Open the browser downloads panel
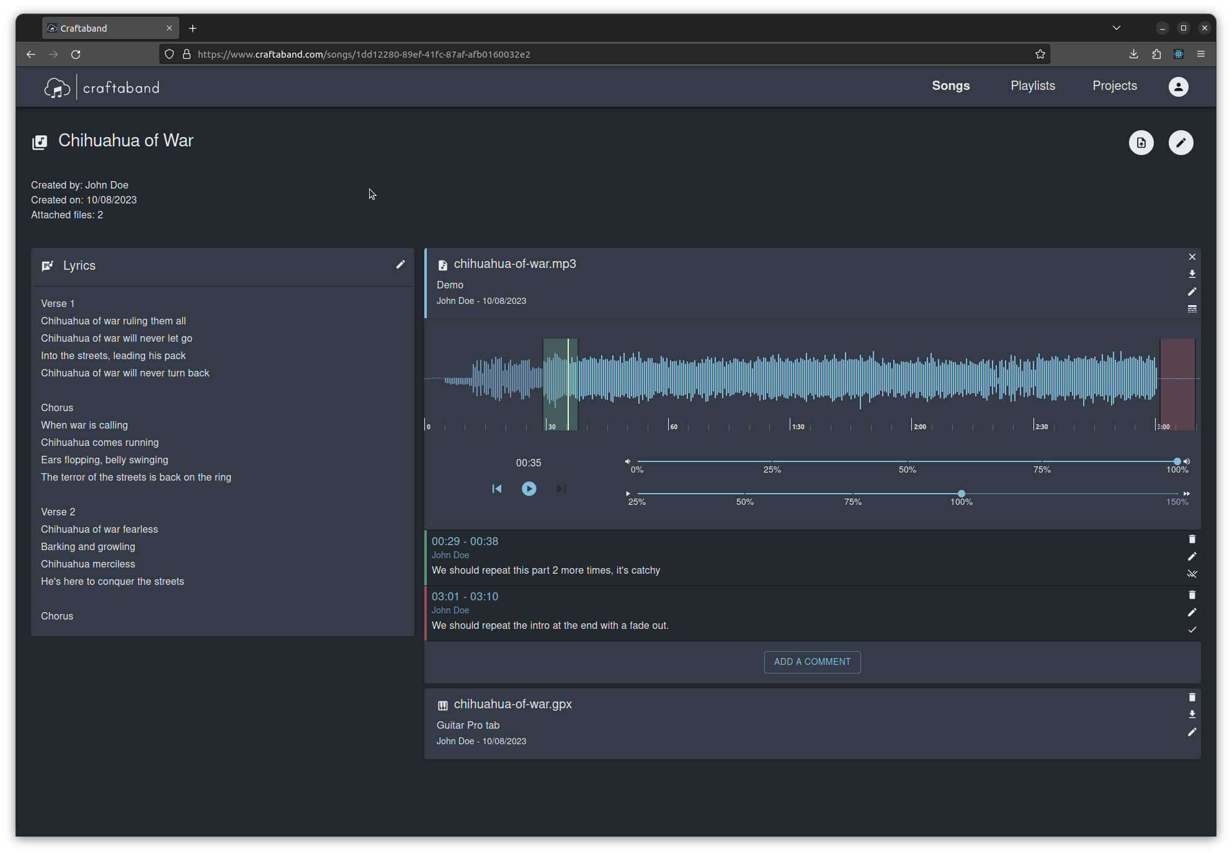1232x854 pixels. point(1133,55)
